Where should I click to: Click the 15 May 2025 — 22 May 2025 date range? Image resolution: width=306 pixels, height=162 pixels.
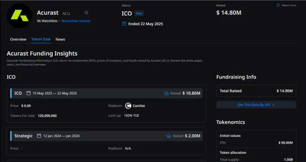54,93
